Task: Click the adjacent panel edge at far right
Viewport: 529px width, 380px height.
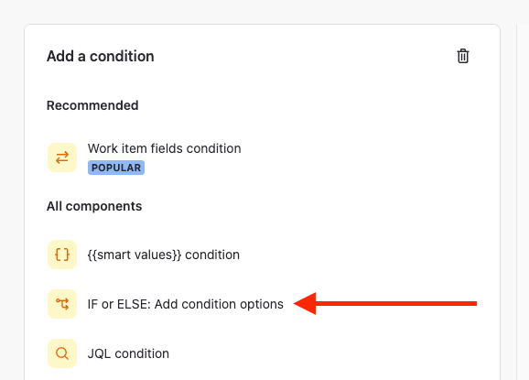Action: (523, 201)
